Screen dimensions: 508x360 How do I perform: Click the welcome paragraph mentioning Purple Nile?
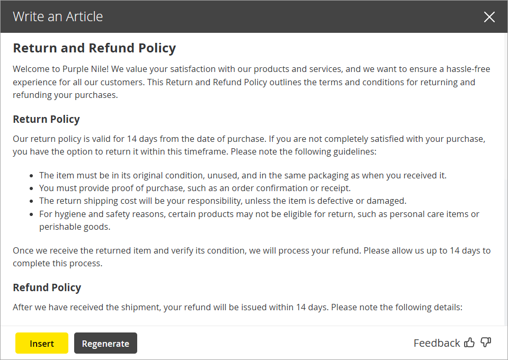251,82
